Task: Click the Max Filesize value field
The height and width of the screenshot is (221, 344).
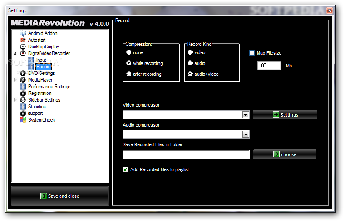Action: (269, 65)
